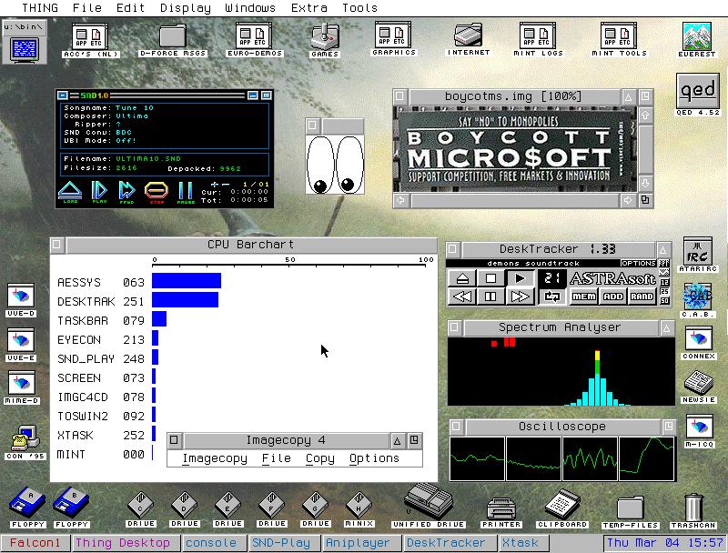
Task: Open the CON '95 telephone icon
Action: (25, 442)
